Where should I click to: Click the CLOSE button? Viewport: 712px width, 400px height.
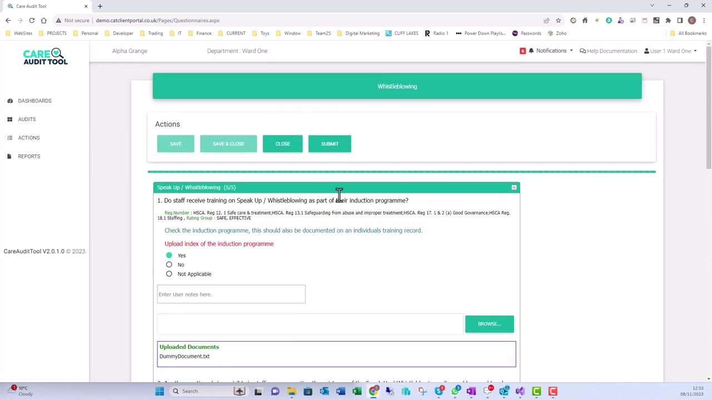(x=283, y=144)
